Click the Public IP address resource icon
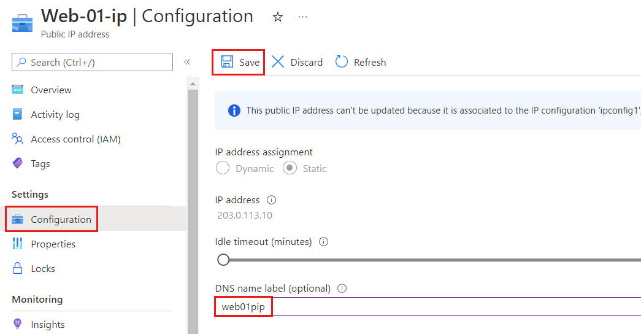 [x=23, y=22]
